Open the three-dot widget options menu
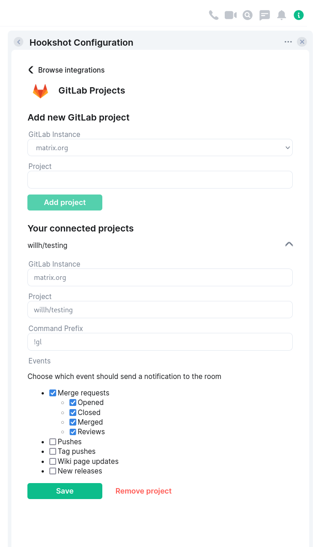 pyautogui.click(x=288, y=42)
